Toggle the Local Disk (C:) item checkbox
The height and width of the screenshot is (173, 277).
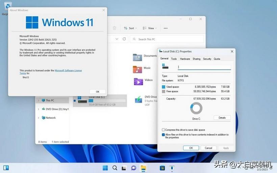click(x=75, y=101)
